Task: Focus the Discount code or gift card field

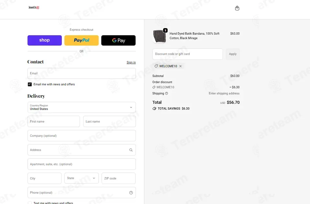Action: [188, 54]
